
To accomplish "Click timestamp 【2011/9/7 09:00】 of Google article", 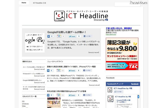I will pos(93,52).
